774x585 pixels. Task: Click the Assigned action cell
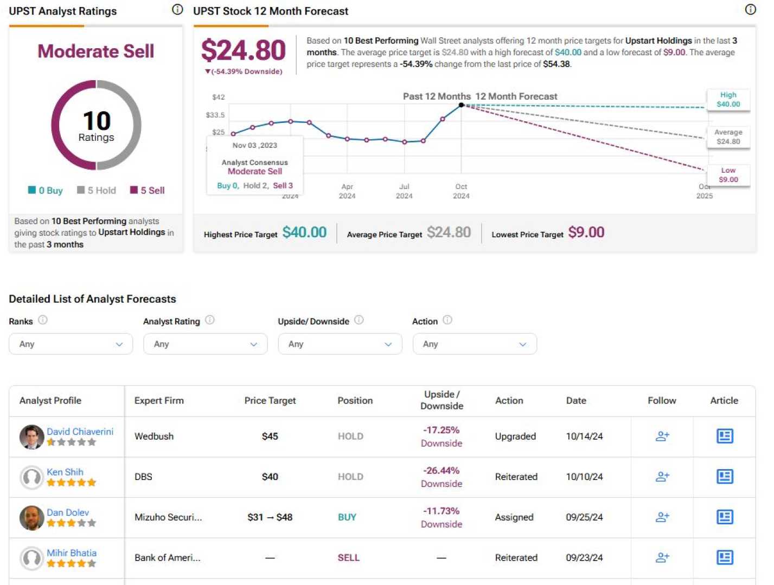tap(514, 517)
